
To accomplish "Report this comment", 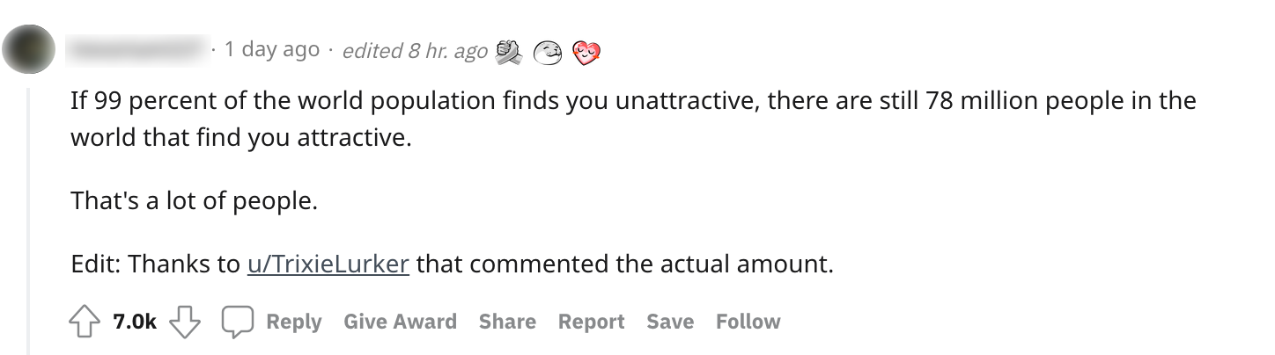I will [x=591, y=322].
